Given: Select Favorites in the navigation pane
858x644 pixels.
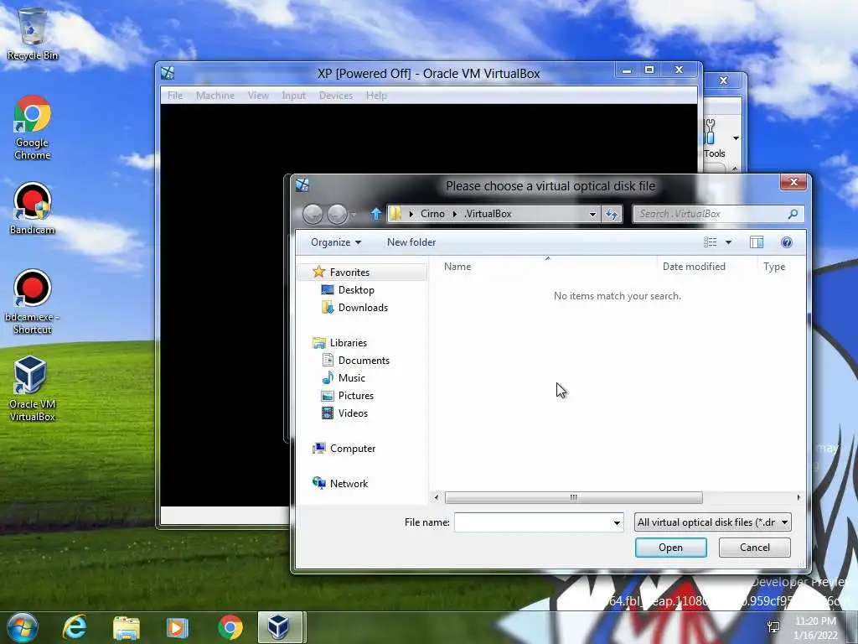Looking at the screenshot, I should click(349, 273).
